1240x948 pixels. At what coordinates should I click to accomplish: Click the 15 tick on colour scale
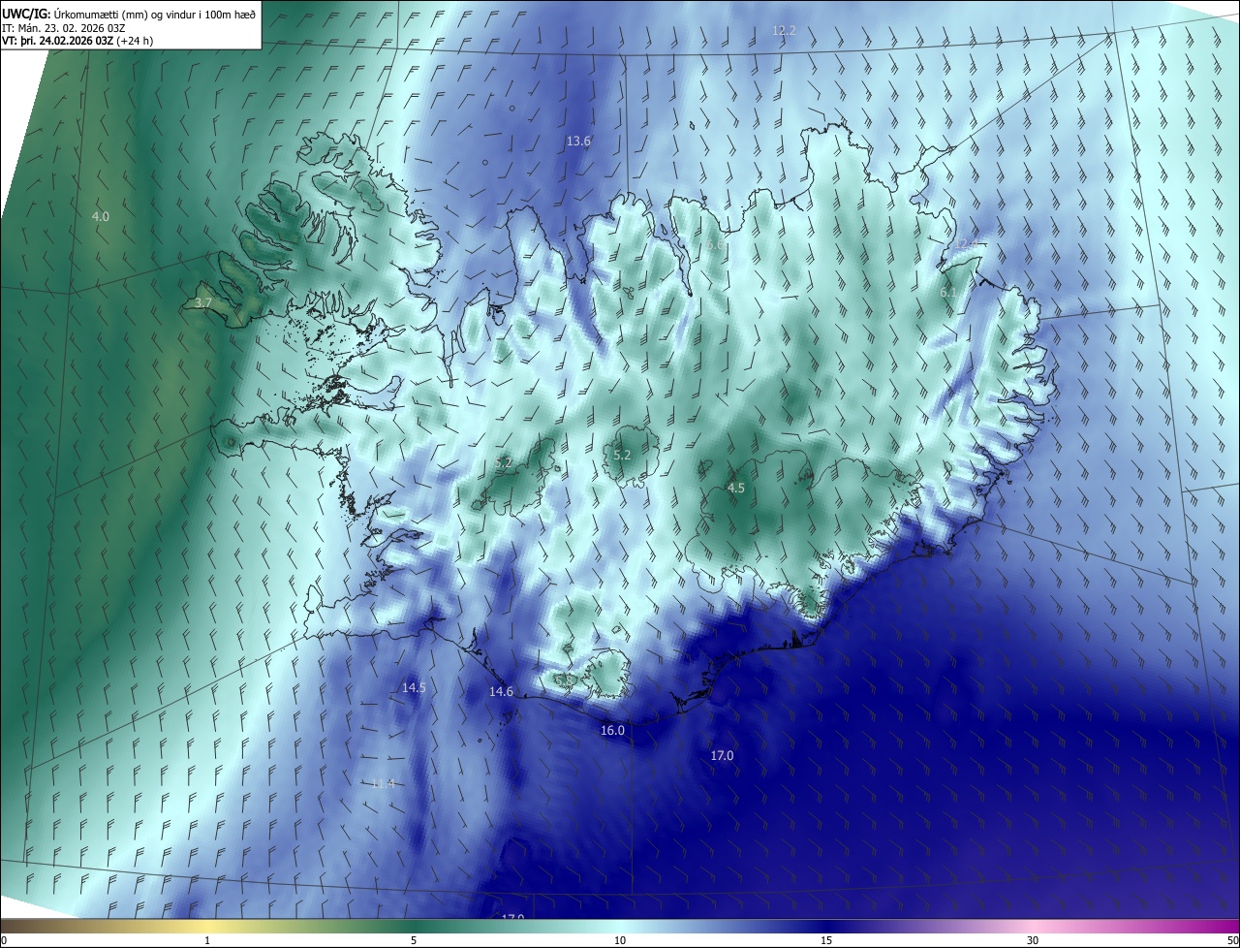tap(826, 940)
